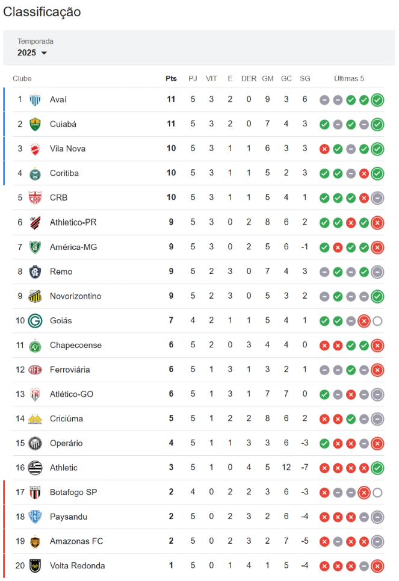Click the Cuiabá club crest icon
The width and height of the screenshot is (399, 581).
tap(35, 124)
